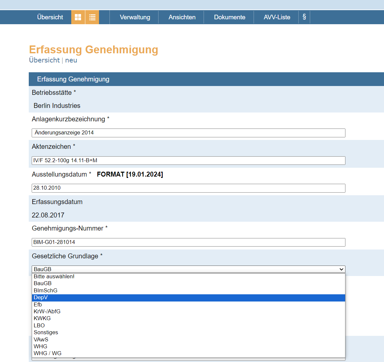Viewport: 384px width, 362px height.
Task: Open the Dokumente menu
Action: pyautogui.click(x=229, y=17)
